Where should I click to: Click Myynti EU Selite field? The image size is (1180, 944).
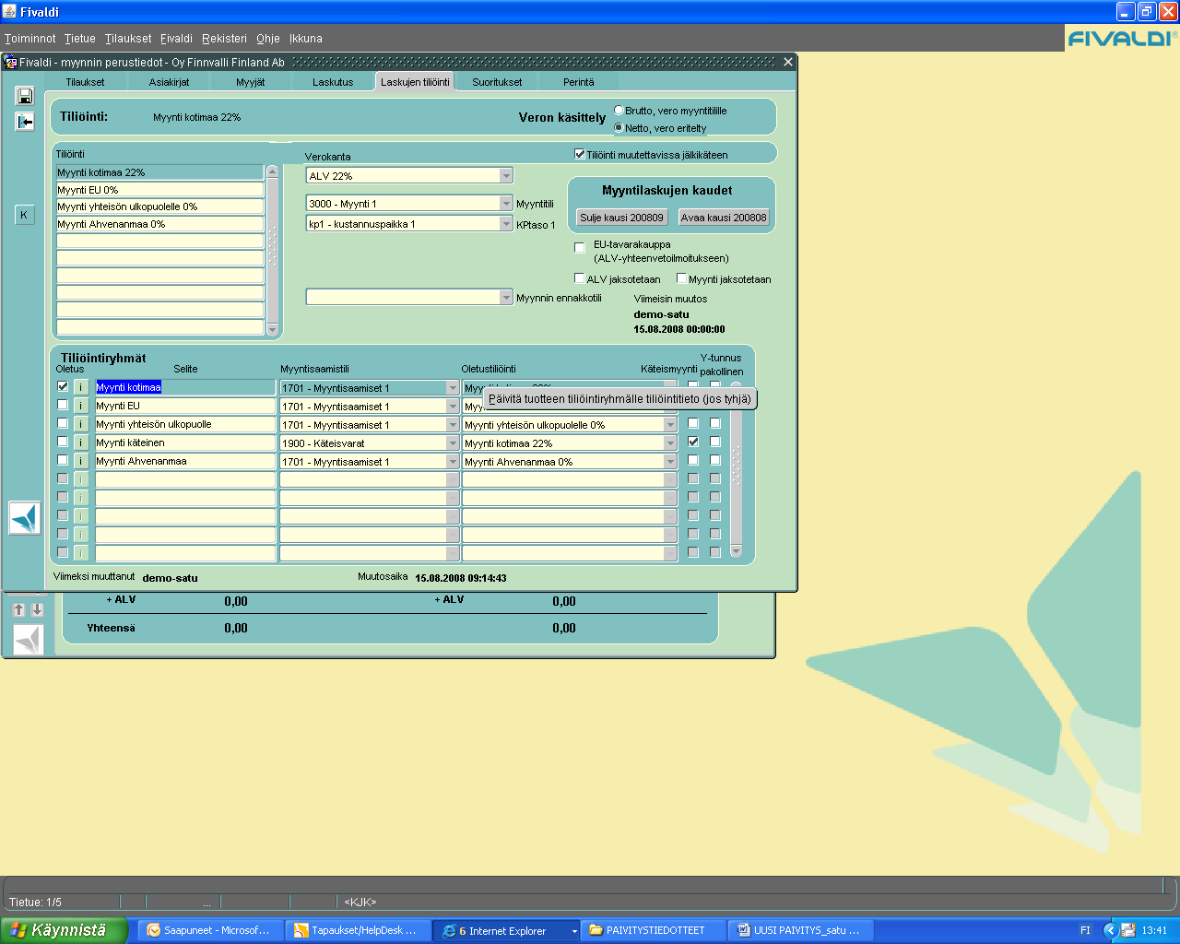pyautogui.click(x=185, y=406)
